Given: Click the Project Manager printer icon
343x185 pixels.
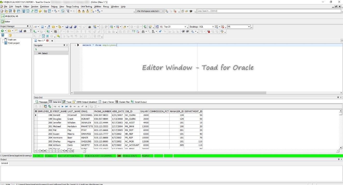Looking at the screenshot, I should [x=25, y=31].
